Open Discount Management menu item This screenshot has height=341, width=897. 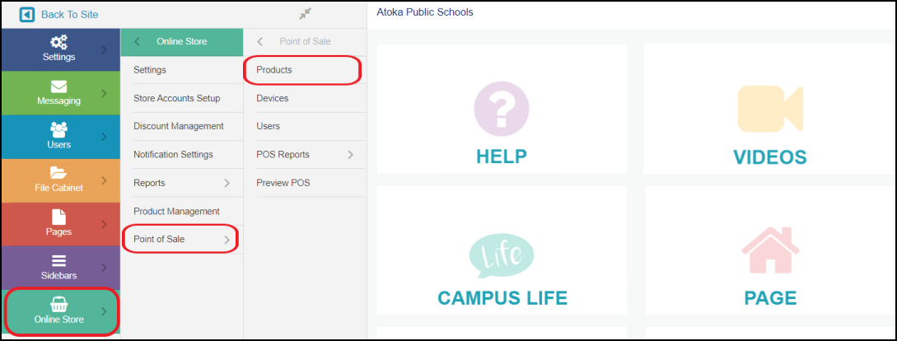click(x=179, y=126)
